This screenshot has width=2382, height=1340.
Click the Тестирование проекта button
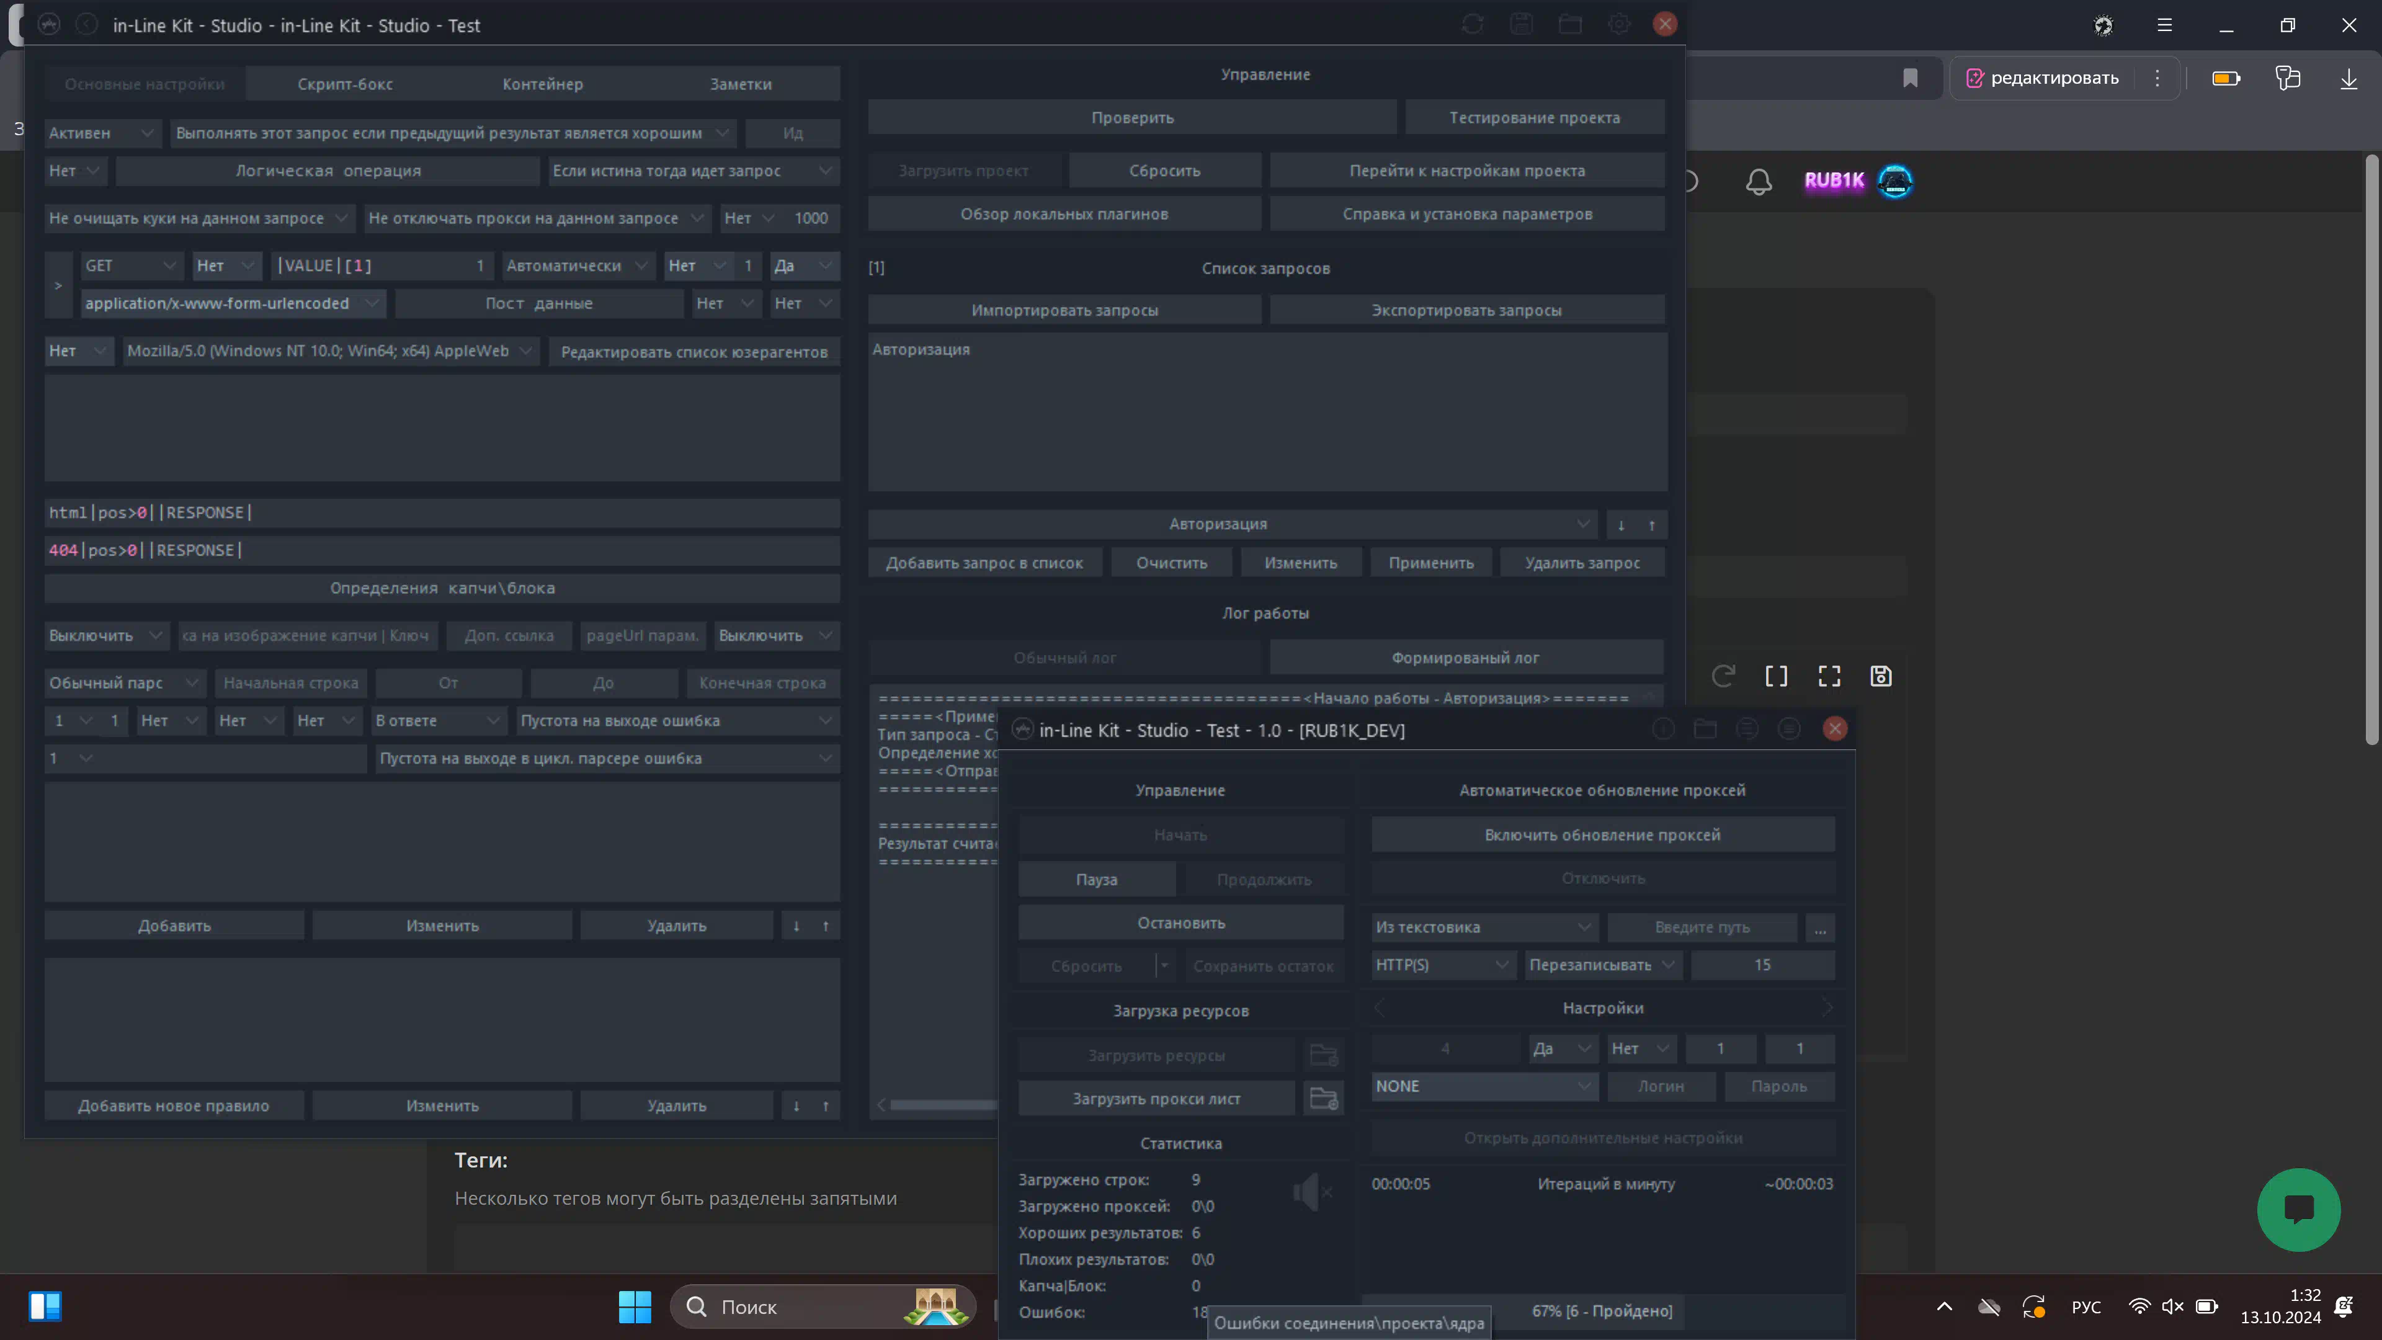click(x=1534, y=117)
